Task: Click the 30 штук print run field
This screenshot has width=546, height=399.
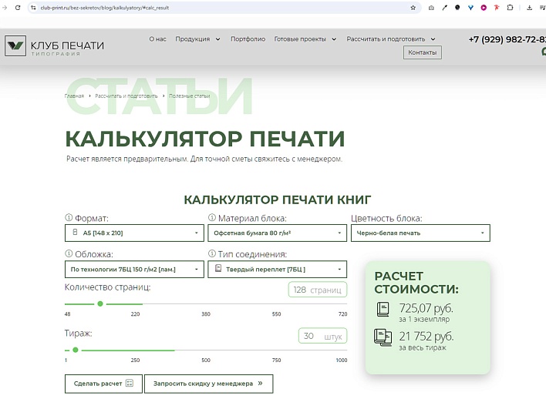Action: tap(322, 336)
